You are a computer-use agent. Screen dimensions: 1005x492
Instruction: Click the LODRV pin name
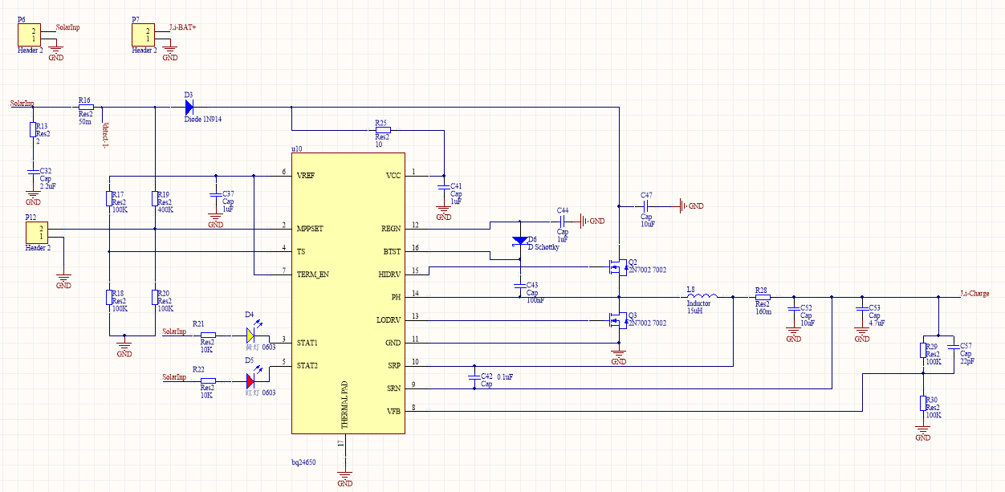[x=387, y=320]
